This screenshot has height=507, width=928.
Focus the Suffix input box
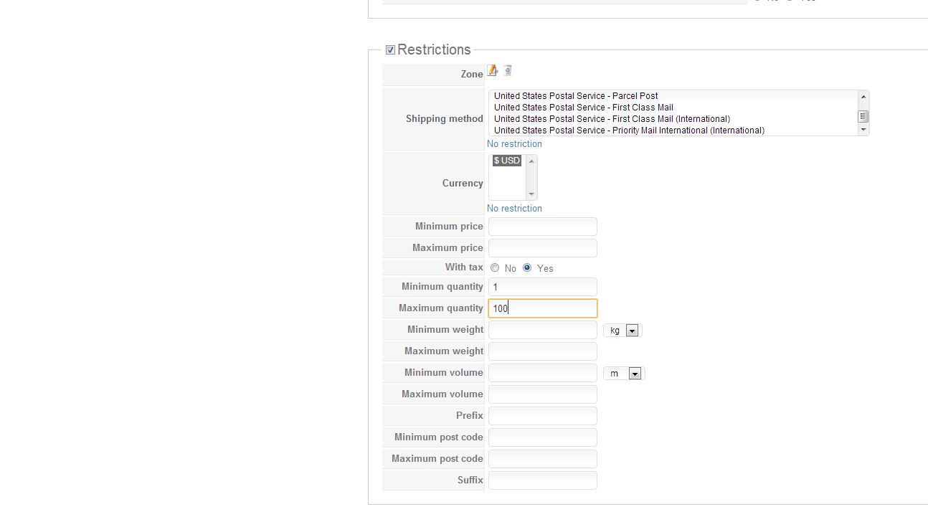[542, 480]
